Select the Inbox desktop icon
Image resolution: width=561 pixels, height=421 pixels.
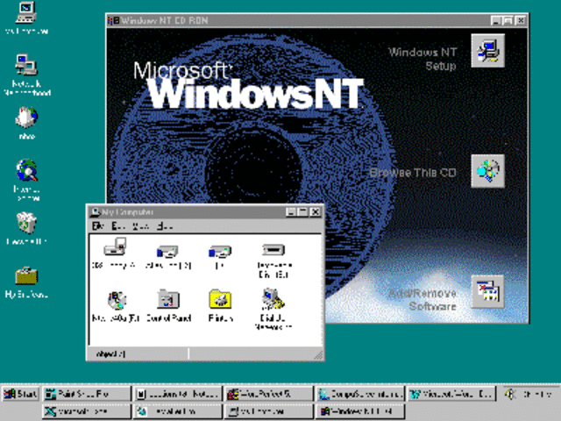(x=26, y=118)
